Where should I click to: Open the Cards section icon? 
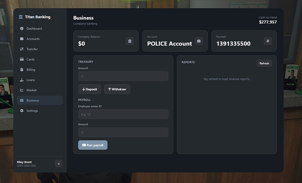(x=22, y=59)
